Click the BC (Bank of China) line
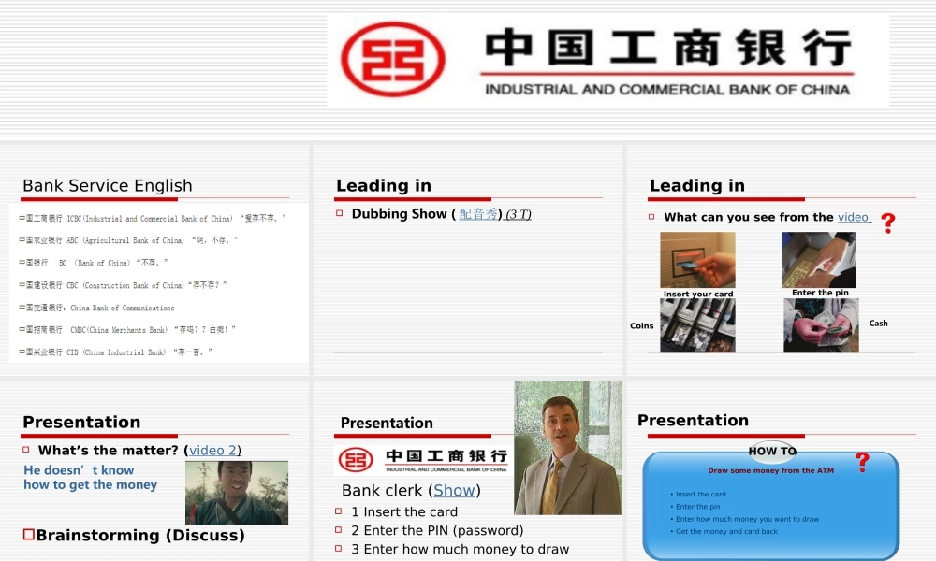Image resolution: width=936 pixels, height=561 pixels. tap(93, 263)
